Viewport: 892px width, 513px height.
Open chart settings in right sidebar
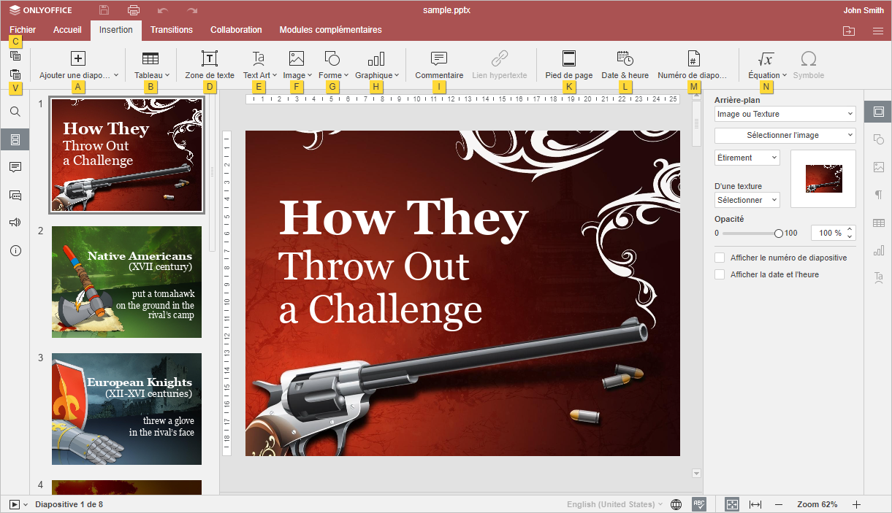click(x=878, y=250)
